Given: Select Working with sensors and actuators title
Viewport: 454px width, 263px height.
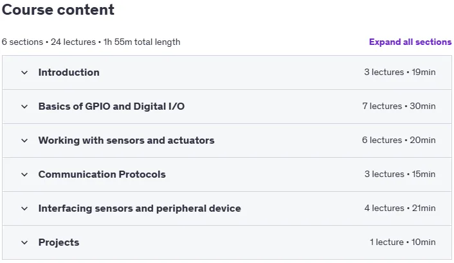Looking at the screenshot, I should [x=127, y=140].
